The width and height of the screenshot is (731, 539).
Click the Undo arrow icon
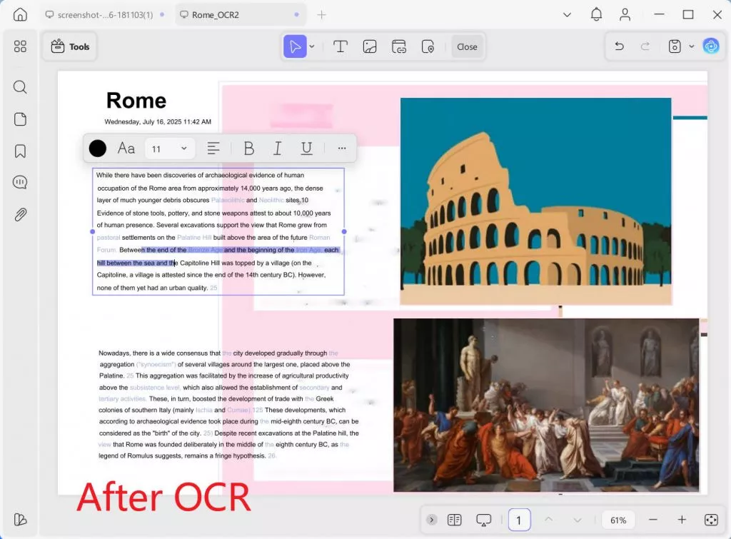click(x=619, y=46)
